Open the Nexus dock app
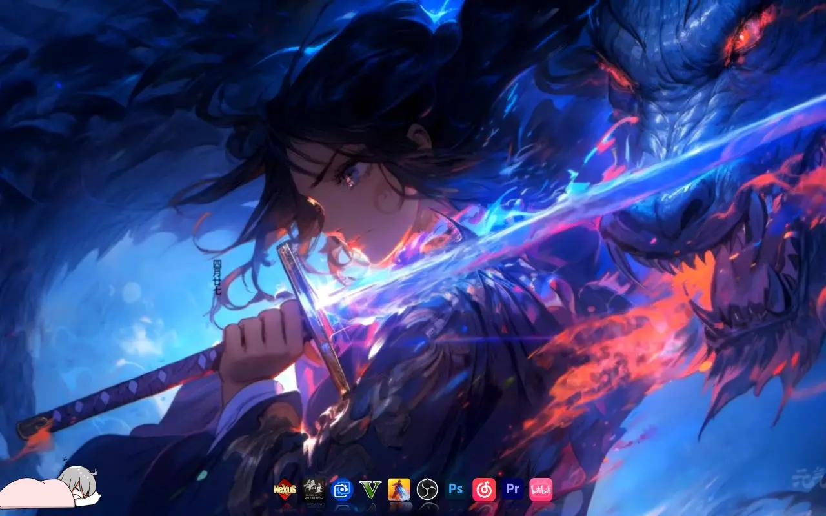 [285, 490]
